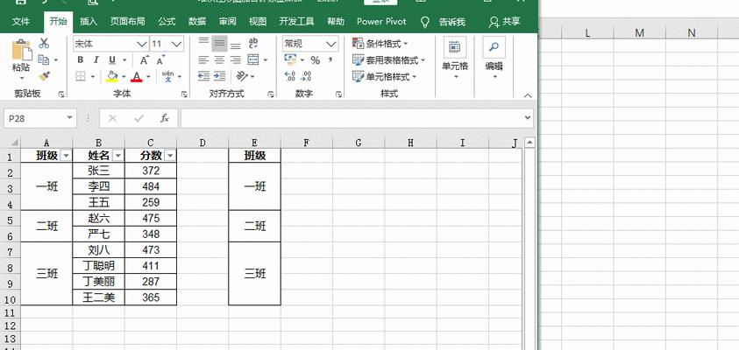Viewport: 739px width, 350px height.
Task: Switch to the 公式 (Formulas) tab
Action: click(x=167, y=22)
